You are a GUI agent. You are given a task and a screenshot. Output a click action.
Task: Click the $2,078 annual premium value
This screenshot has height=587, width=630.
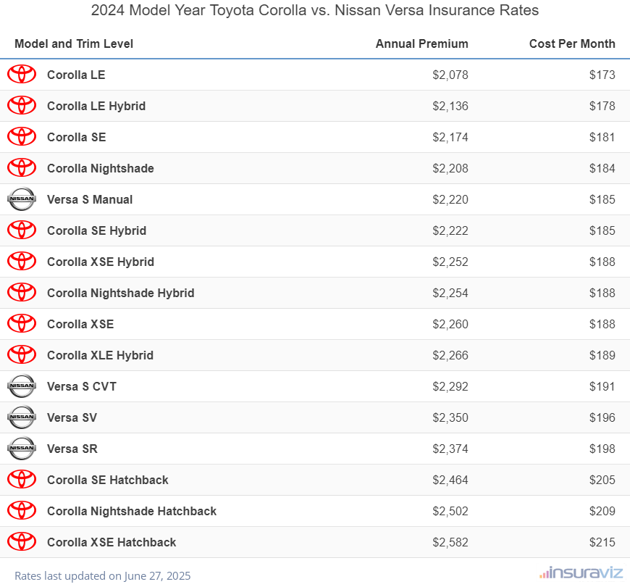coord(450,75)
